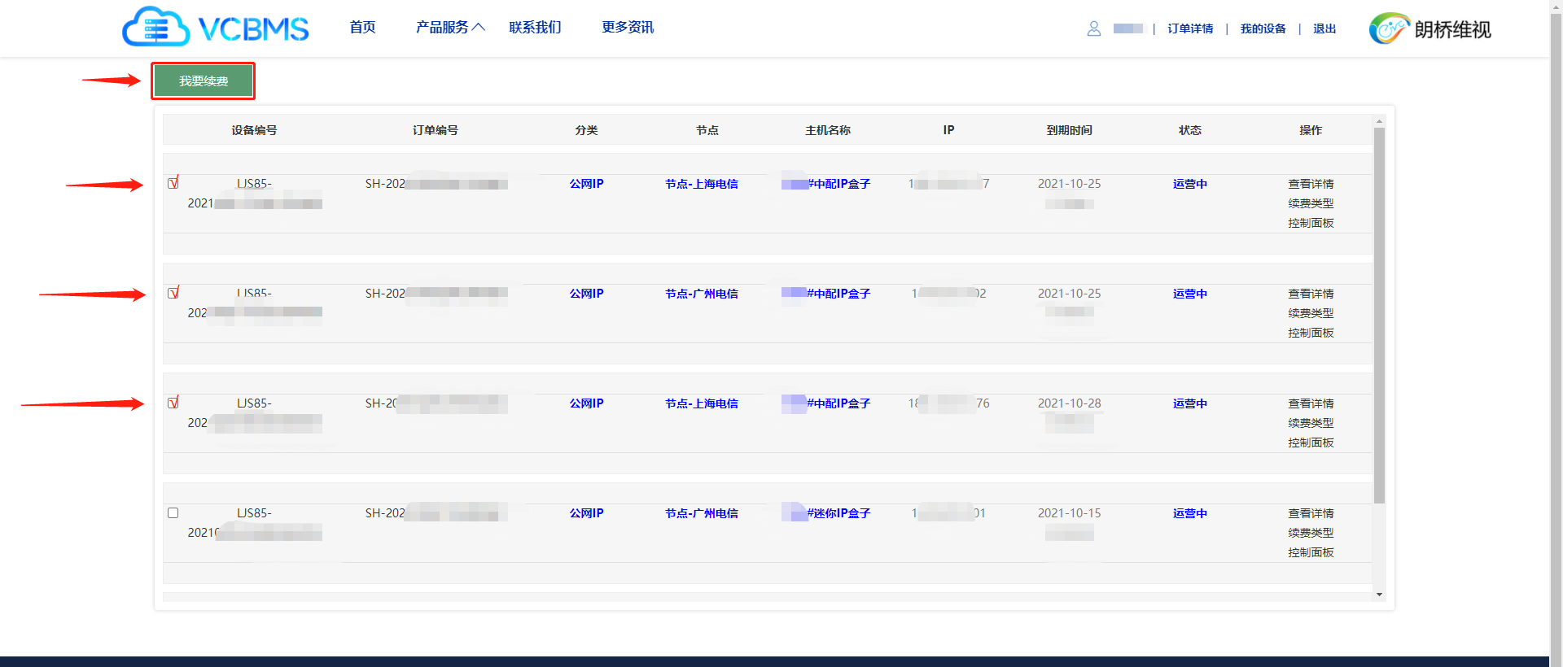Screen dimensions: 1563x667
Task: Click 节点-广州电信 in the fourth row
Action: coord(701,513)
